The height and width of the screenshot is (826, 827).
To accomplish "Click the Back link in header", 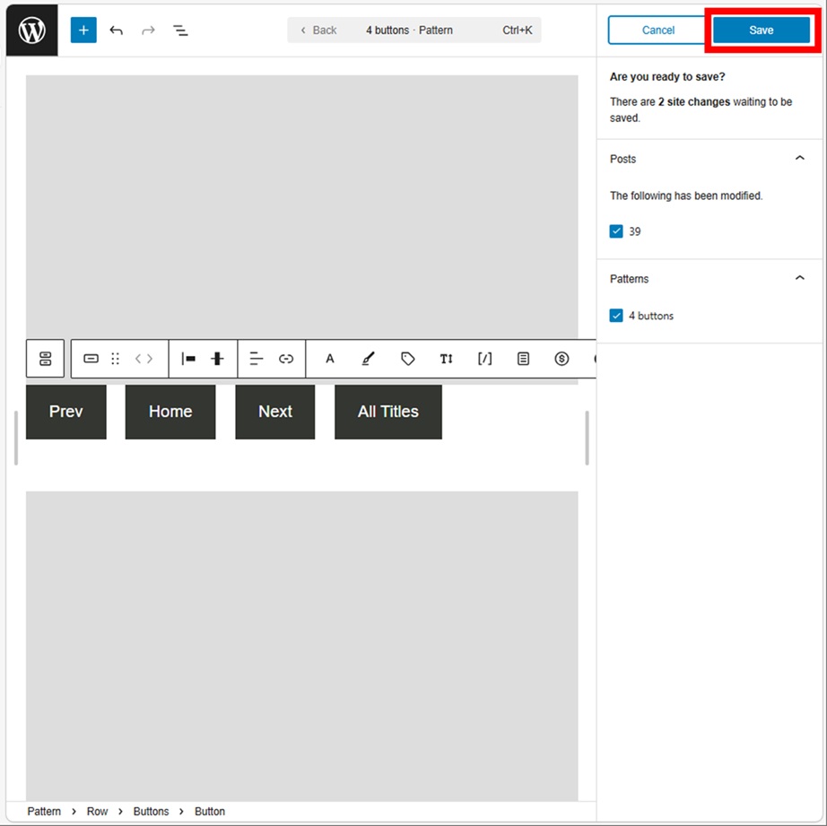I will [x=318, y=30].
